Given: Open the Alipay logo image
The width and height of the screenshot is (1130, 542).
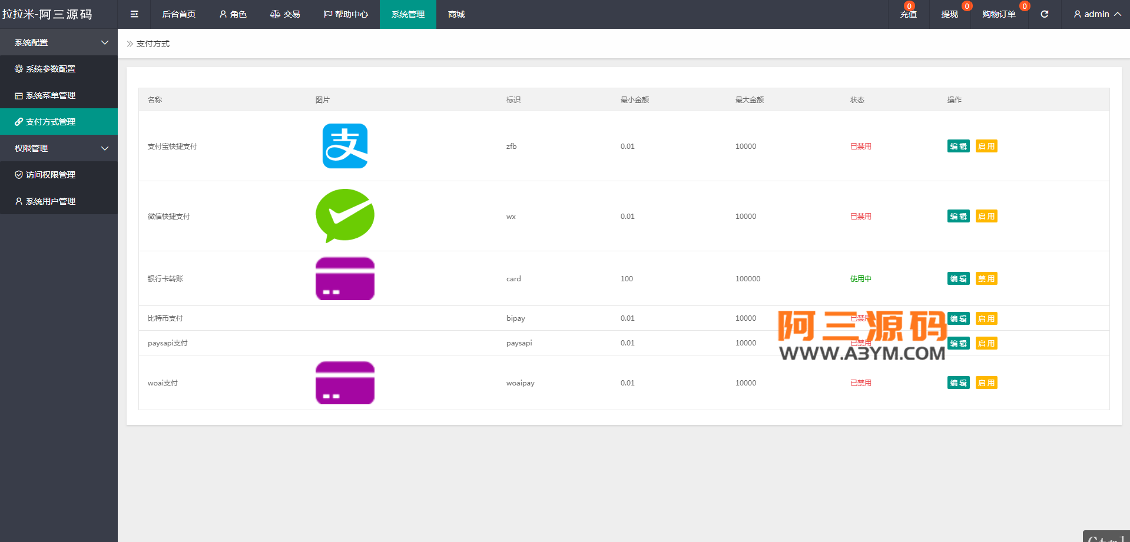Looking at the screenshot, I should 345,146.
